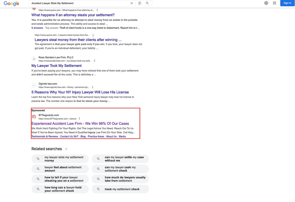Click the Sign in button
295x202 pixels.
click(287, 3)
